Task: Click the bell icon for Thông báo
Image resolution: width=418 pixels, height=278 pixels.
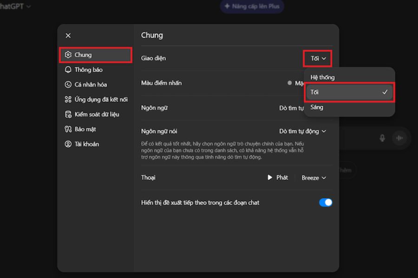Action: click(68, 69)
